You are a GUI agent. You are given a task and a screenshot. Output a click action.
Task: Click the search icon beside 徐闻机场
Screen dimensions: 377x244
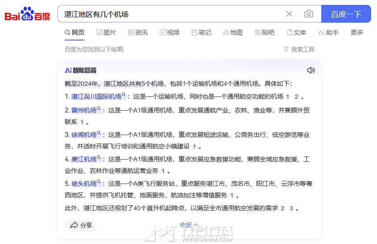pyautogui.click(x=99, y=132)
